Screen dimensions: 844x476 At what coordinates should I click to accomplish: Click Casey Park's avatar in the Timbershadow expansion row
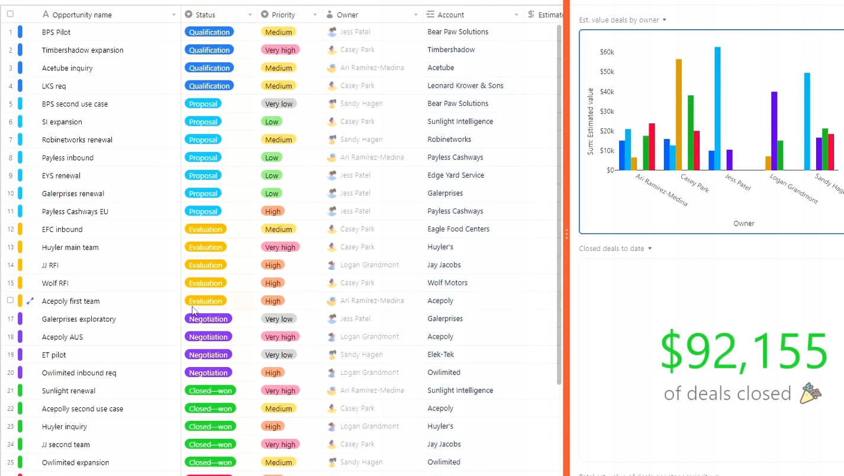pyautogui.click(x=332, y=50)
